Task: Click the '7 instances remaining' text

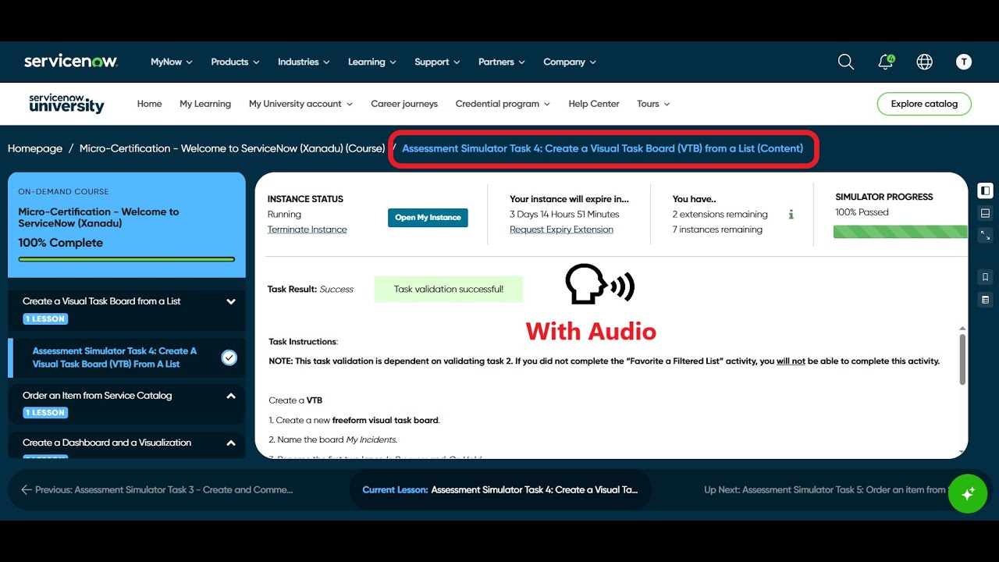Action: tap(717, 229)
